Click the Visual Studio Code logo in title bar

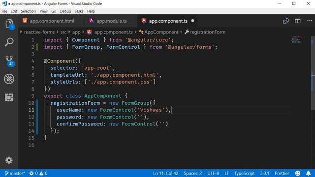(4, 3)
